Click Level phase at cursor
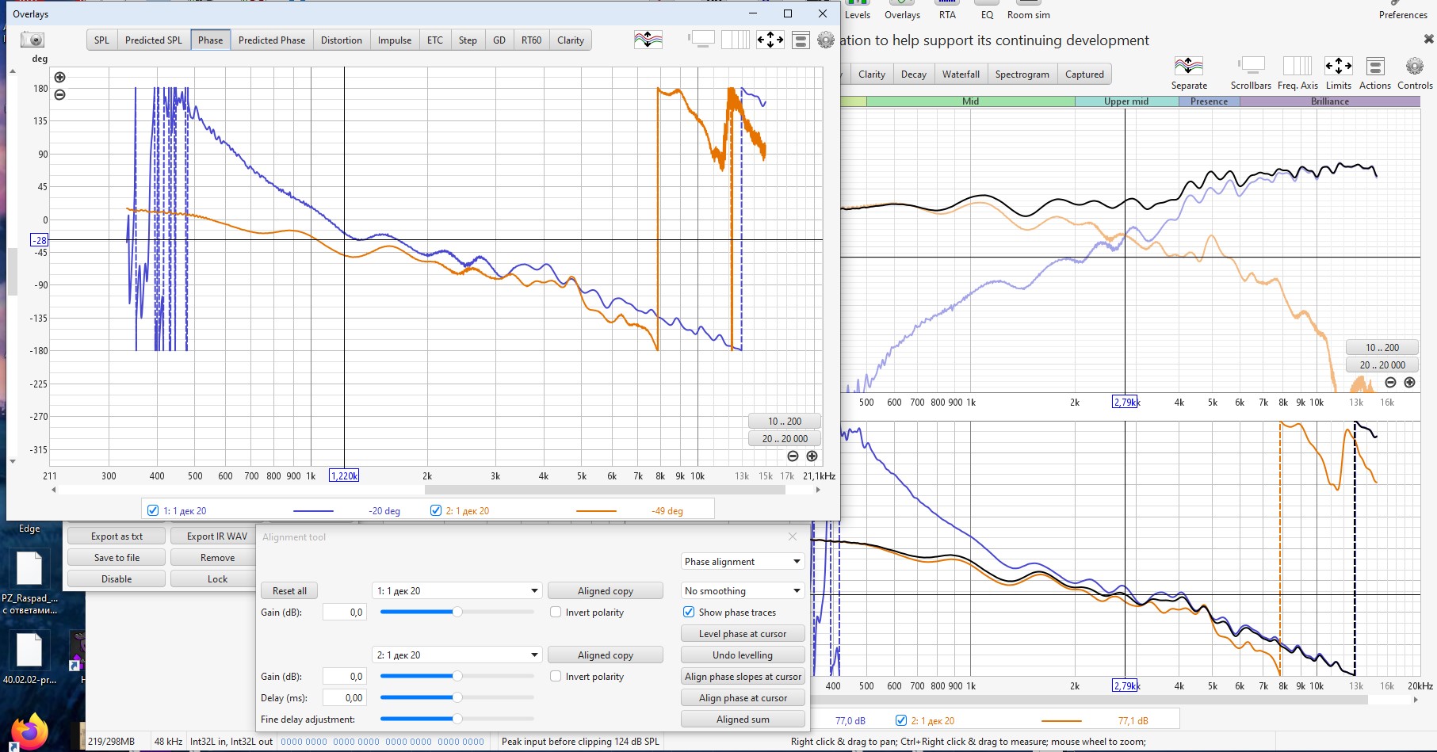 point(743,633)
